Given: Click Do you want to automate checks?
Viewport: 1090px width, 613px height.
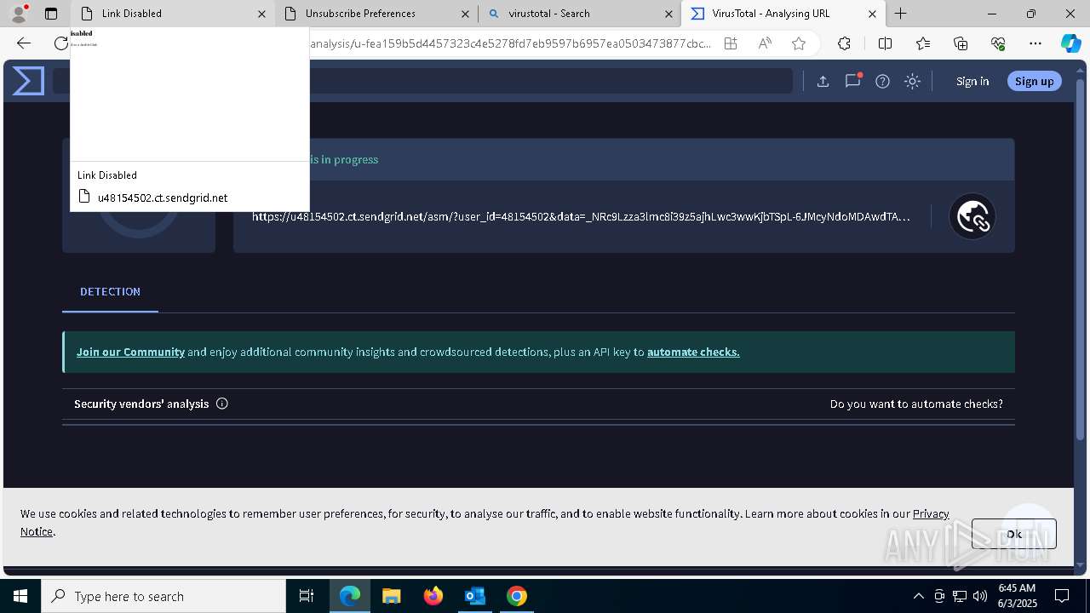Looking at the screenshot, I should pos(916,404).
